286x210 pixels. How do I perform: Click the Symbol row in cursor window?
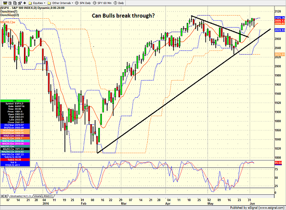pyautogui.click(x=15, y=103)
